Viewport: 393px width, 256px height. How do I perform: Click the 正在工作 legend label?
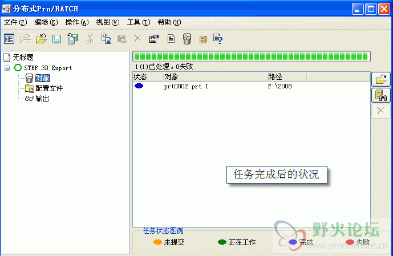tap(242, 242)
